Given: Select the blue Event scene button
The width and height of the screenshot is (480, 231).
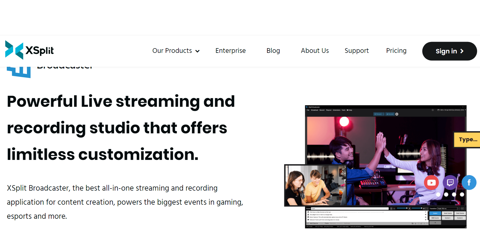Looking at the screenshot, I should point(435,213).
